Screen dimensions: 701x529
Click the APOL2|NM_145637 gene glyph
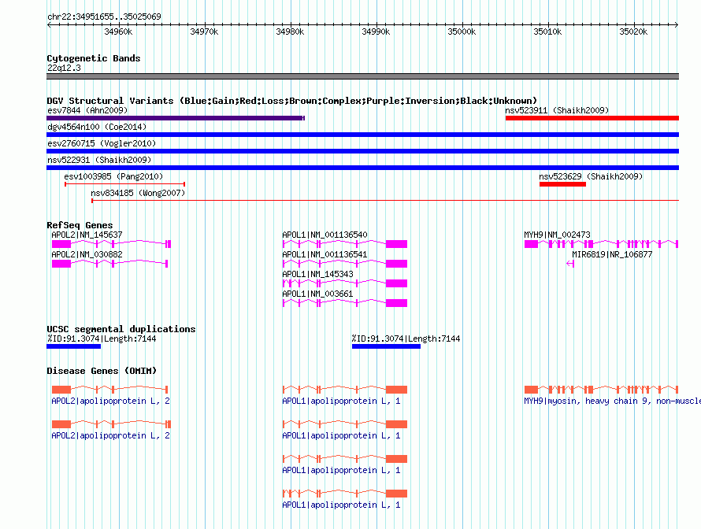111,244
